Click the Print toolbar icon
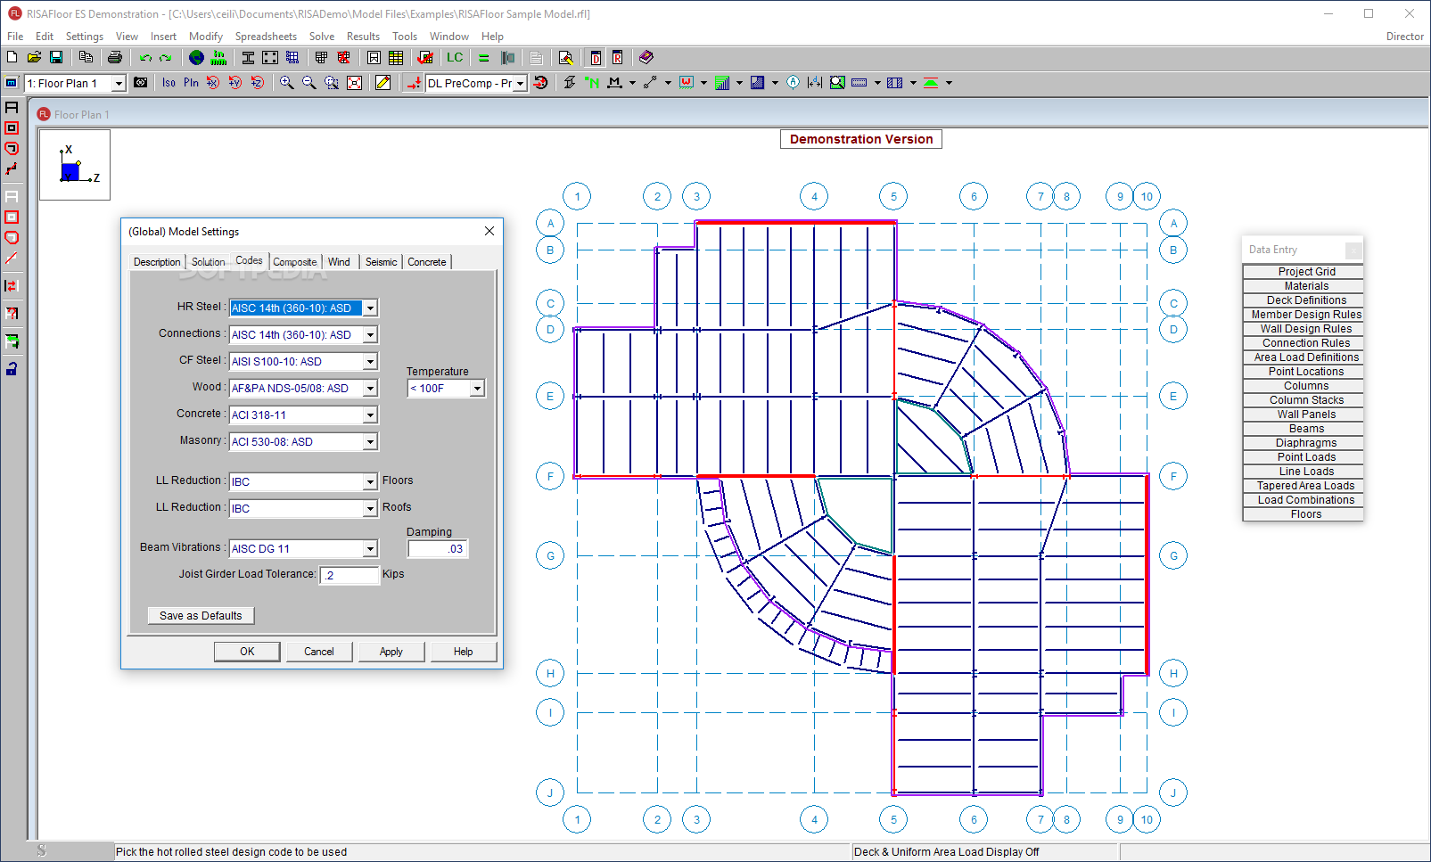This screenshot has height=862, width=1431. point(115,57)
